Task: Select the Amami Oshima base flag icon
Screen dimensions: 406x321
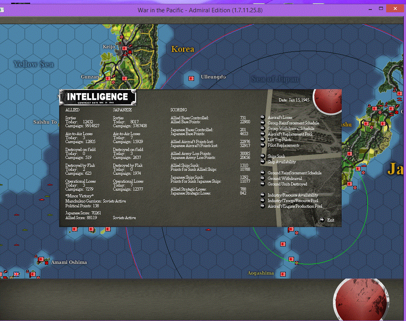Action: pos(41,259)
